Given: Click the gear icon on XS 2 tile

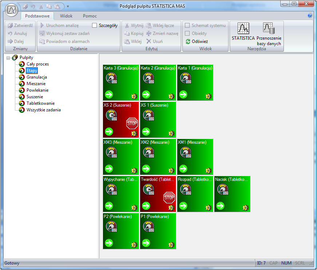Looking at the screenshot, I should pos(134,134).
